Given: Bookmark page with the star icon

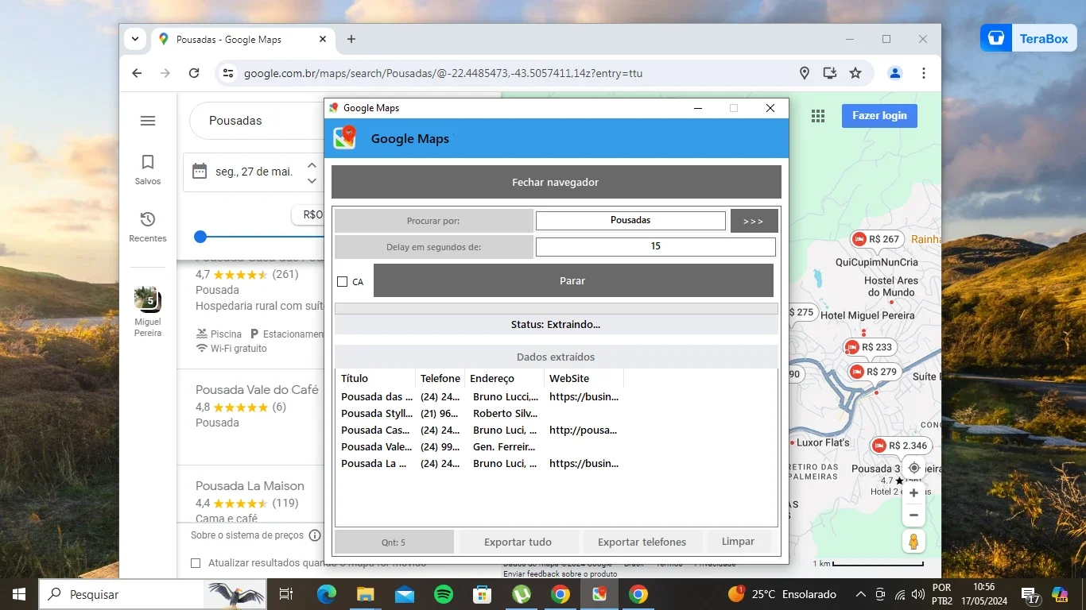Looking at the screenshot, I should 855,73.
